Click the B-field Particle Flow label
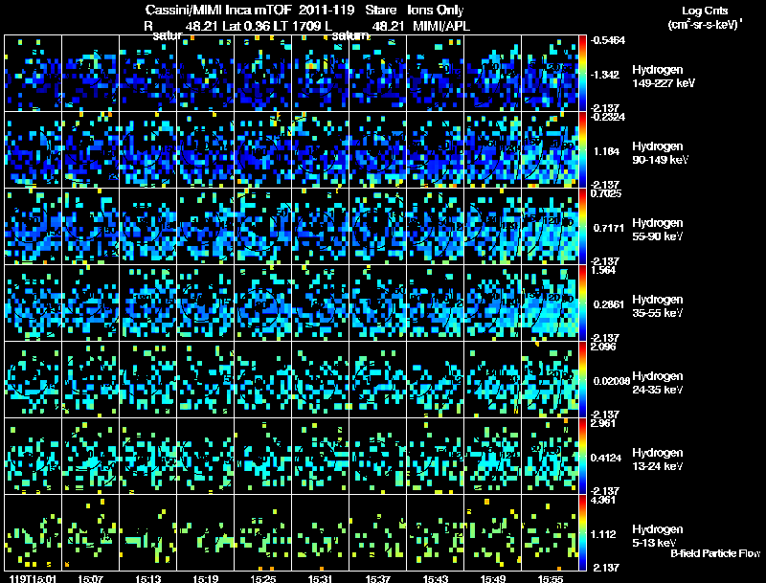Image resolution: width=766 pixels, height=583 pixels. coord(714,553)
